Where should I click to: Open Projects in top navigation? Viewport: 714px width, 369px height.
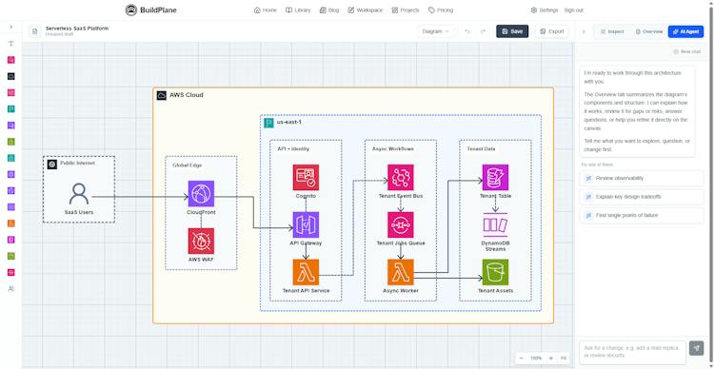pos(406,10)
